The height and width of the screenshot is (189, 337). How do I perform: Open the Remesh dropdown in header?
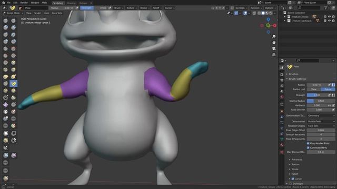256,8
